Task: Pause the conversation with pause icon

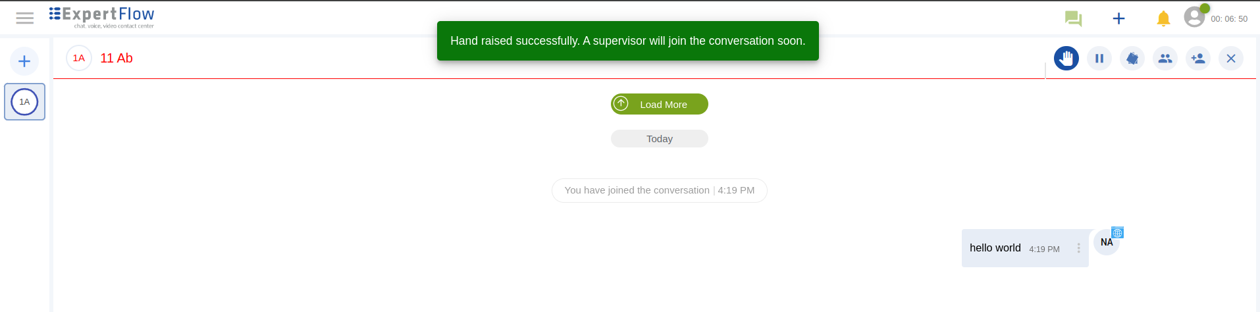Action: coord(1099,59)
